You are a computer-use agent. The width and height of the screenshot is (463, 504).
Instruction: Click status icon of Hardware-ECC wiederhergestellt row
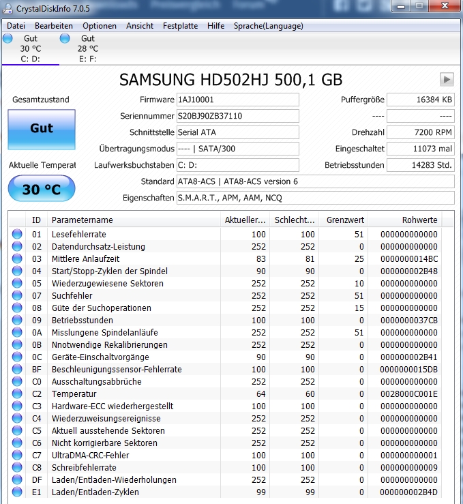(x=17, y=406)
